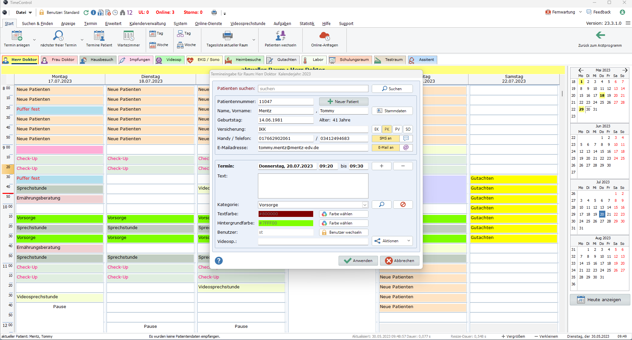632x340 pixels.
Task: Open Online-Anfragen cloud icon
Action: click(x=324, y=36)
